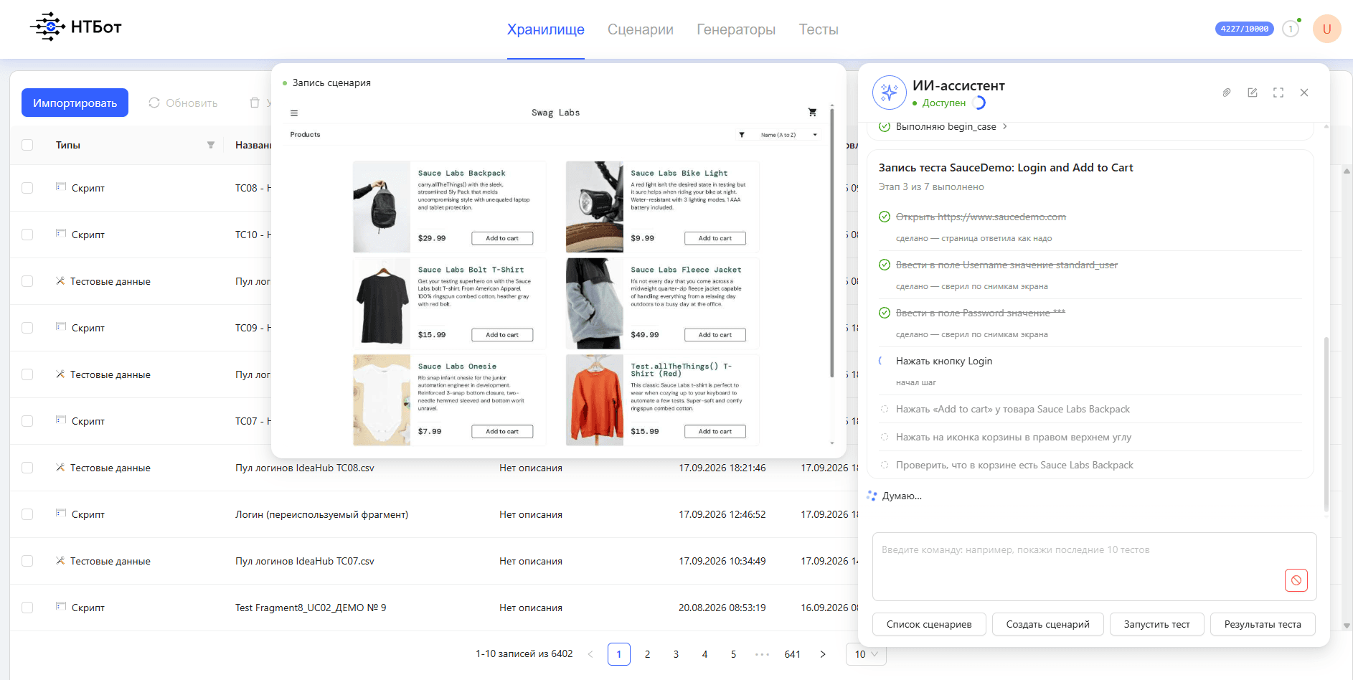The width and height of the screenshot is (1353, 680).
Task: Expand the assistant panel to fullscreen
Action: [1278, 93]
